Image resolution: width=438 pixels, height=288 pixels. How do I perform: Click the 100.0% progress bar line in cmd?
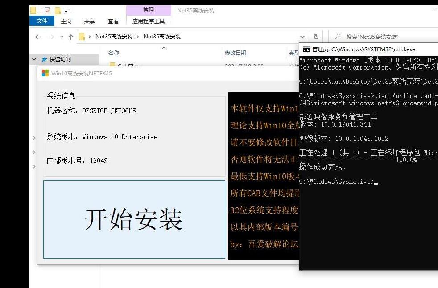point(368,160)
